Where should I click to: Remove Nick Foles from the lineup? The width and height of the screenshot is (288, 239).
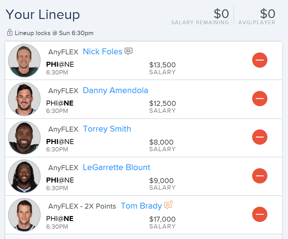click(259, 60)
